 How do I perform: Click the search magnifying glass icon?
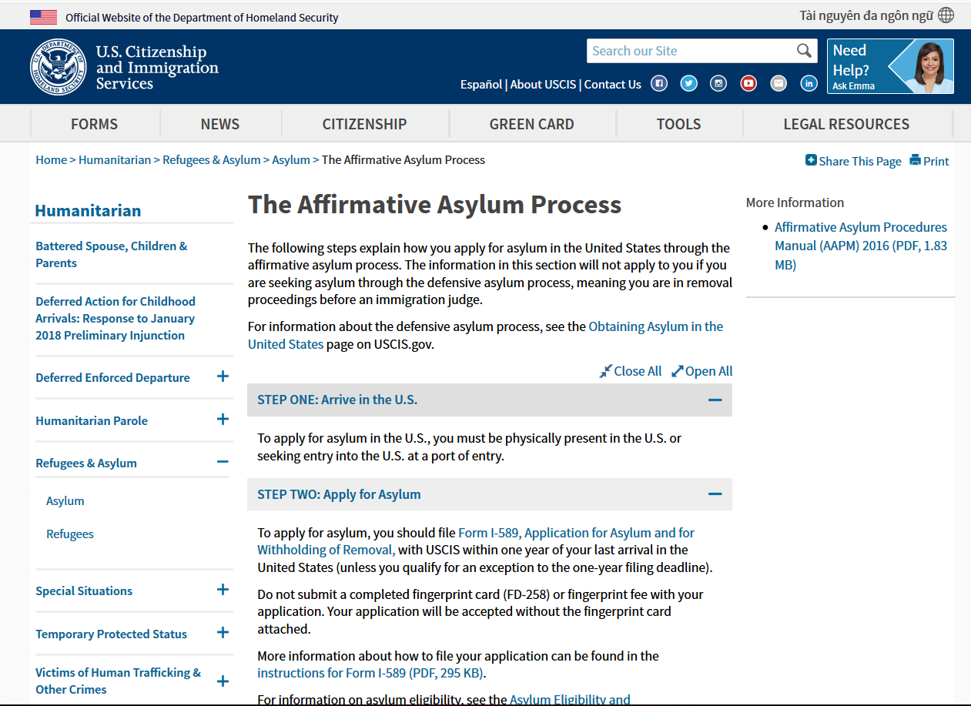[x=804, y=51]
